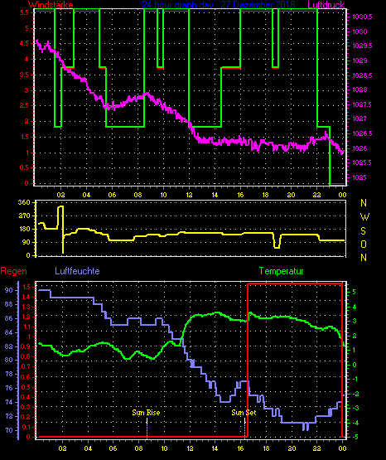Click the humidity scale value "80"
Screen dimensions: 386x460
coord(9,360)
